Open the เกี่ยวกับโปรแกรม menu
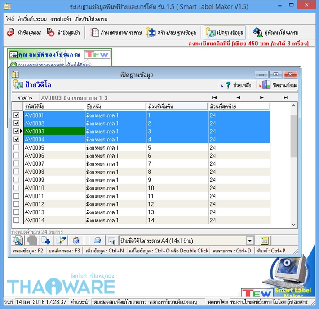The height and width of the screenshot is (309, 319). click(91, 19)
